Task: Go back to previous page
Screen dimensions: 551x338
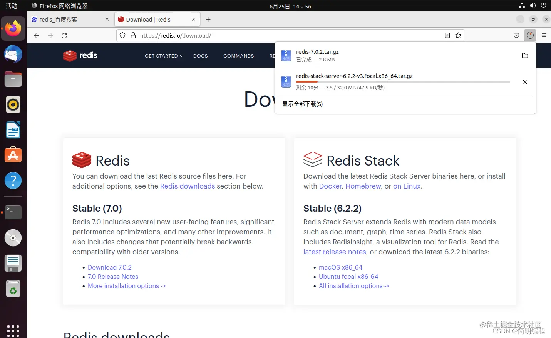Action: (x=37, y=35)
